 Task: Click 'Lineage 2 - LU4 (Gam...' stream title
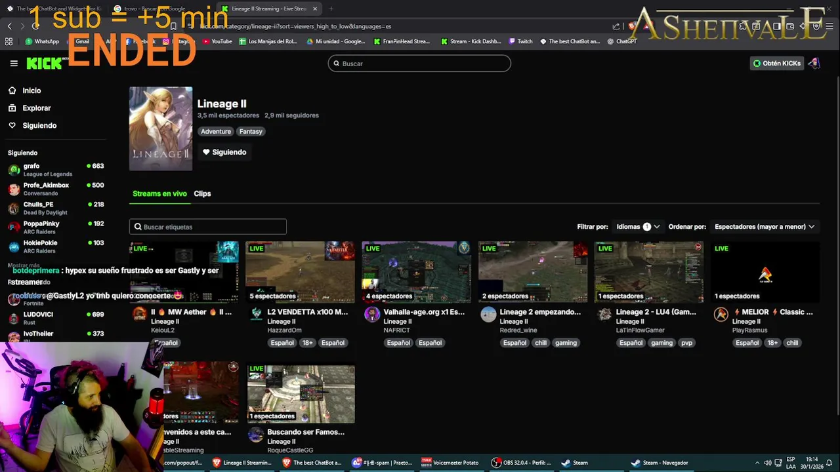pos(656,312)
